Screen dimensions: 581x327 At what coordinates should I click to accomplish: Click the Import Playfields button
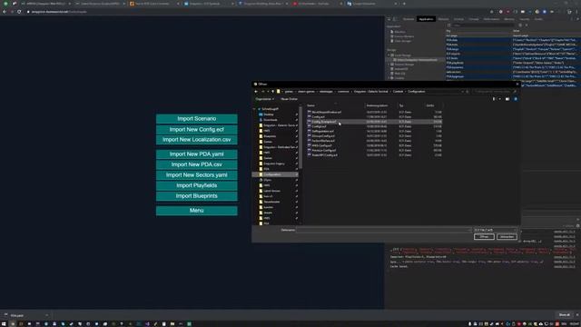click(x=196, y=185)
